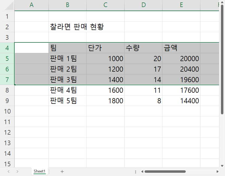The width and height of the screenshot is (225, 176).
Task: Click horizontal scrollbar left arrow
Action: [x=142, y=171]
